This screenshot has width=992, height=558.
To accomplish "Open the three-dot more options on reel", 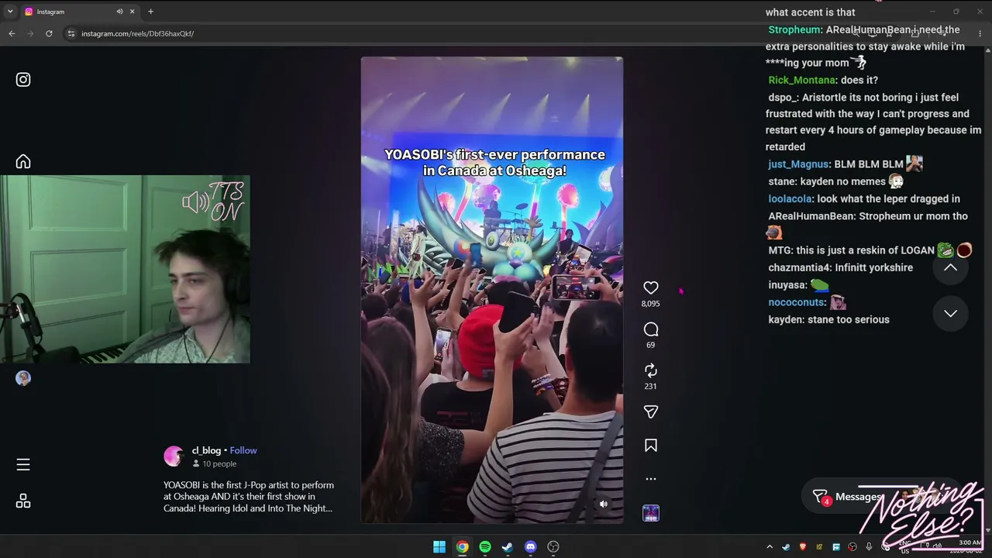I will coord(651,479).
